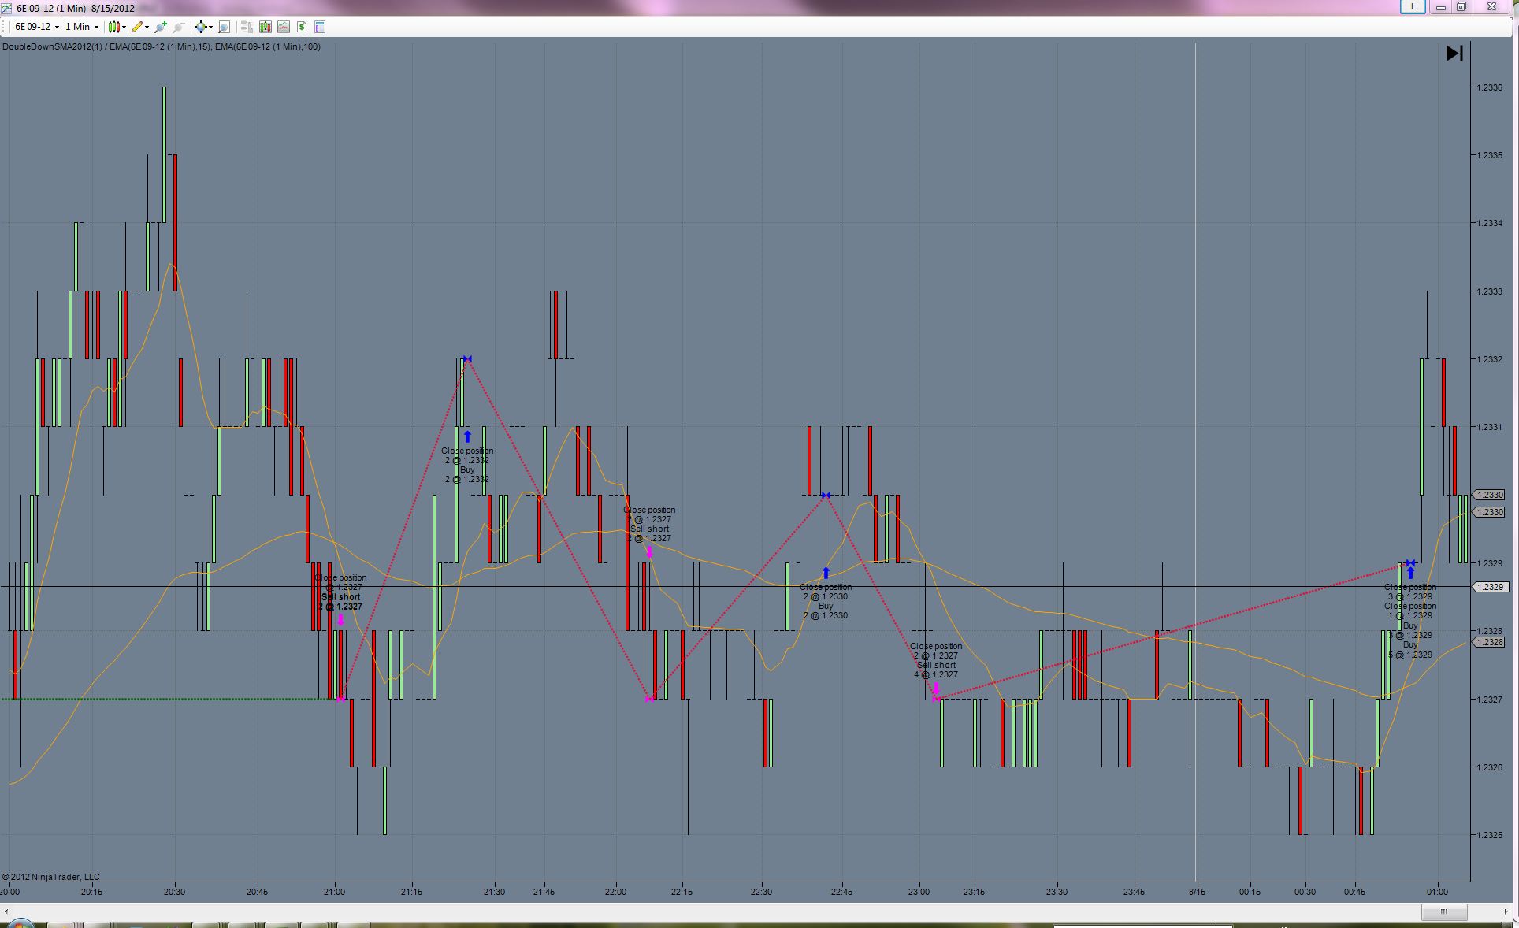Open the indicators line-chart icon
Screen dimensions: 1519x928
(x=284, y=27)
